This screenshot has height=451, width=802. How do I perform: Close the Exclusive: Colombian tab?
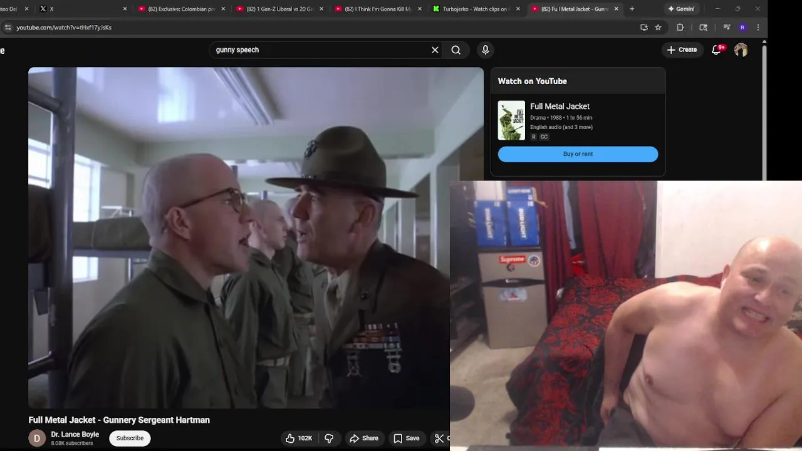coord(223,9)
